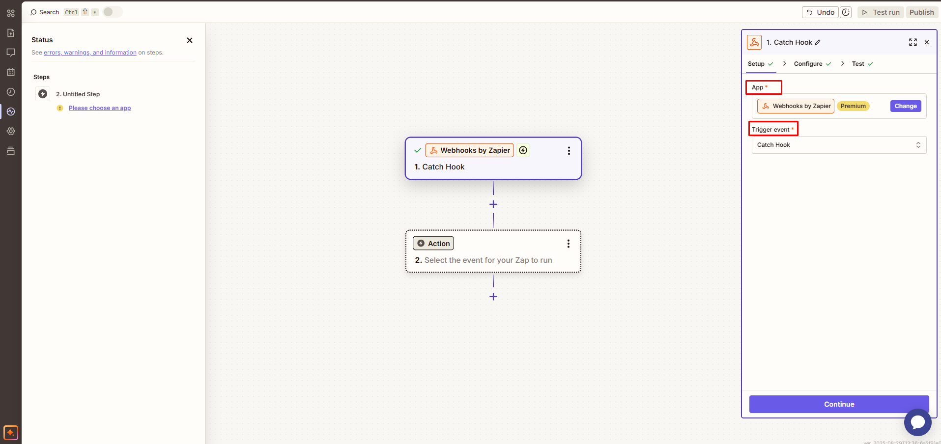941x444 pixels.
Task: Open three-dot menu on Catch Hook step
Action: tap(569, 151)
